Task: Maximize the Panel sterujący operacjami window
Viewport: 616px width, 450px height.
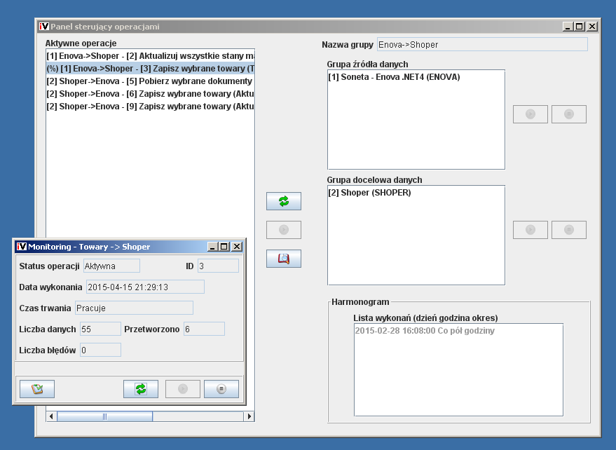Action: [x=580, y=27]
